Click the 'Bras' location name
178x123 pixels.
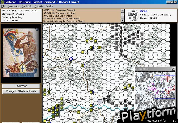tap(144, 11)
